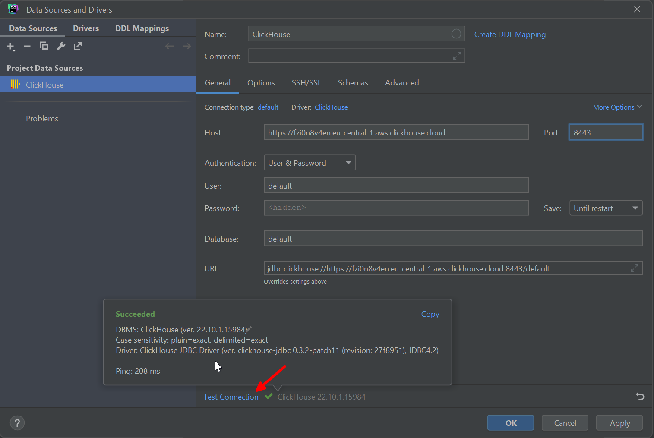Click the green checkmark beside Test Connection
654x438 pixels.
pos(268,396)
